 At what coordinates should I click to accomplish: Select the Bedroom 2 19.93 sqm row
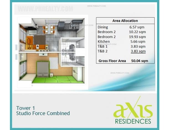point(125,37)
